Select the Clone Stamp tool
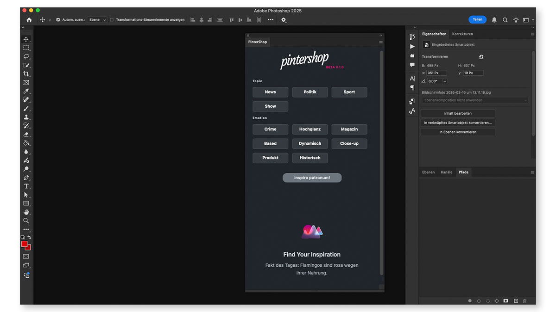 pyautogui.click(x=26, y=117)
